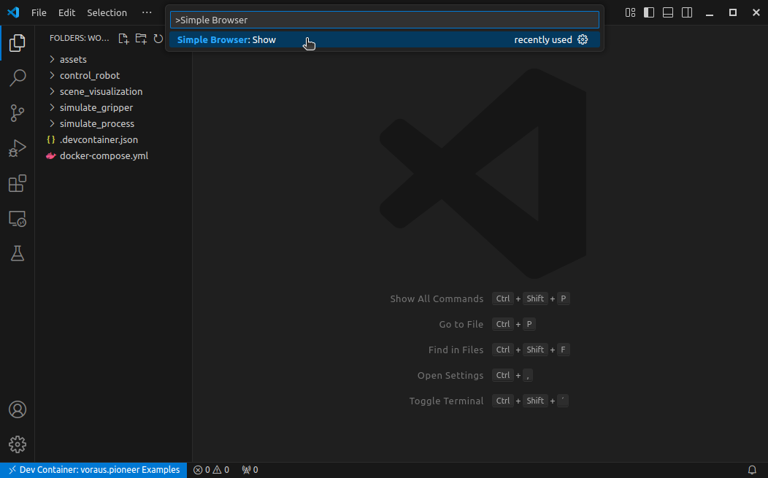Toggle the primary side bar
768x478 pixels.
649,12
